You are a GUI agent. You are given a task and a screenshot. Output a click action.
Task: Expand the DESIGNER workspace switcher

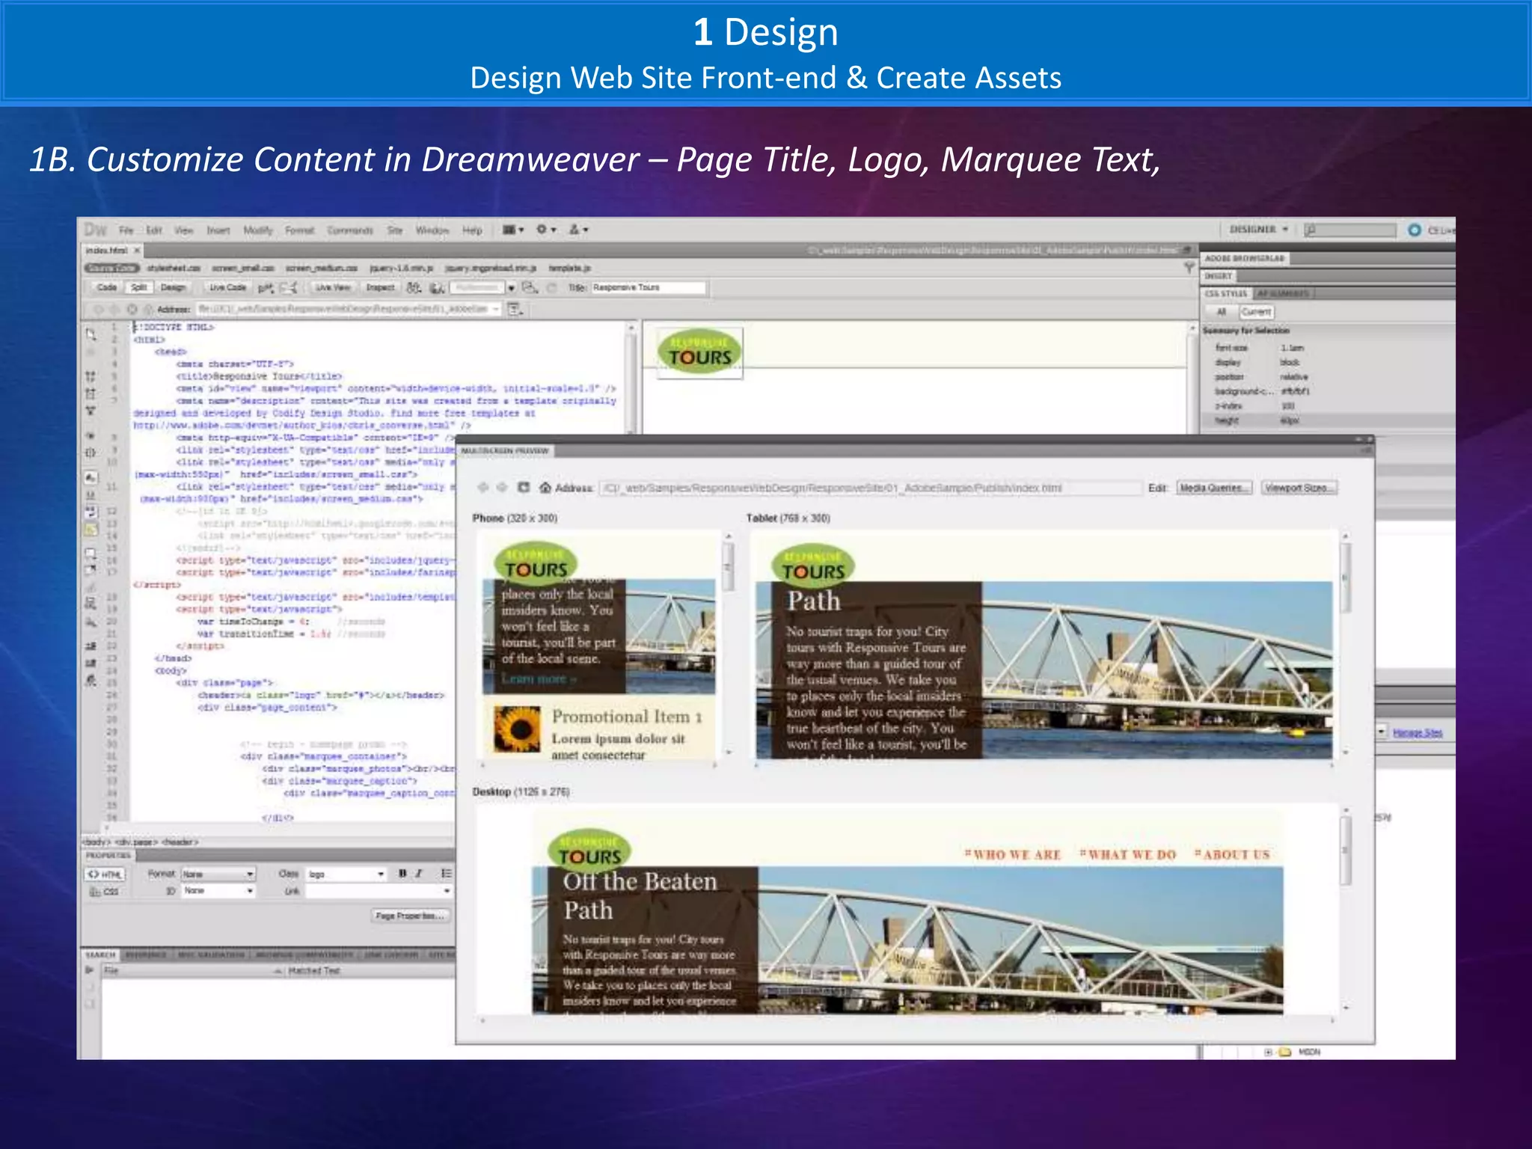pos(1258,230)
